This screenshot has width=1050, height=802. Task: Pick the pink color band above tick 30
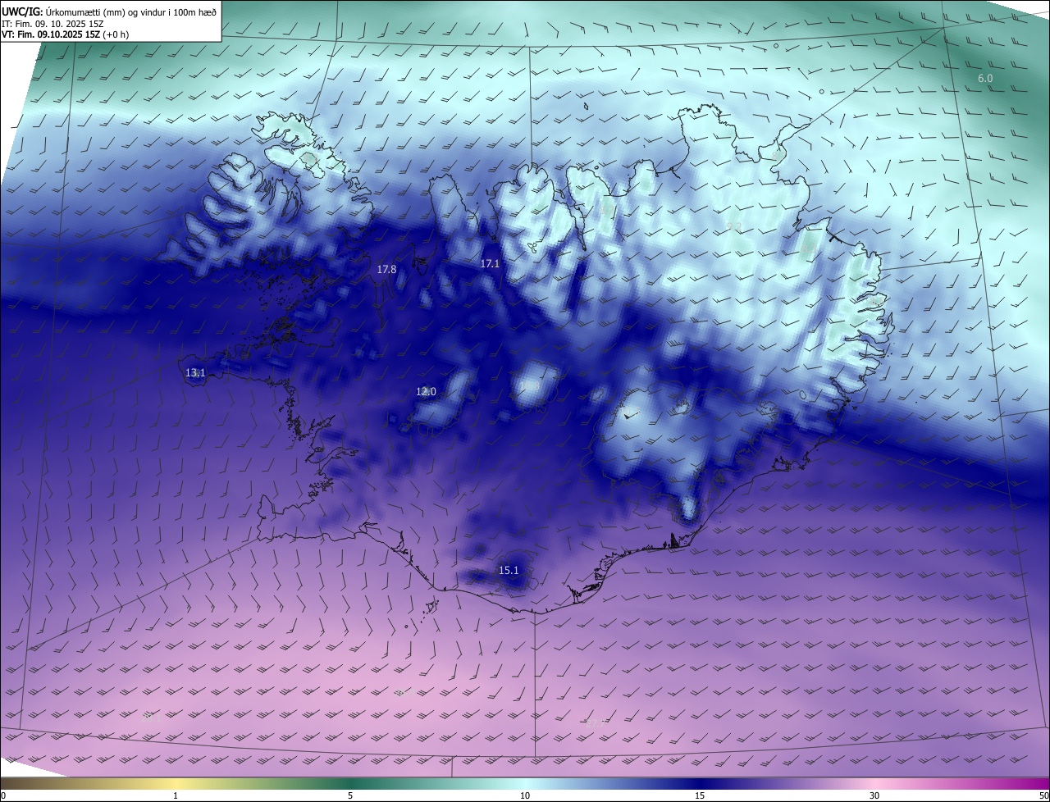(874, 784)
